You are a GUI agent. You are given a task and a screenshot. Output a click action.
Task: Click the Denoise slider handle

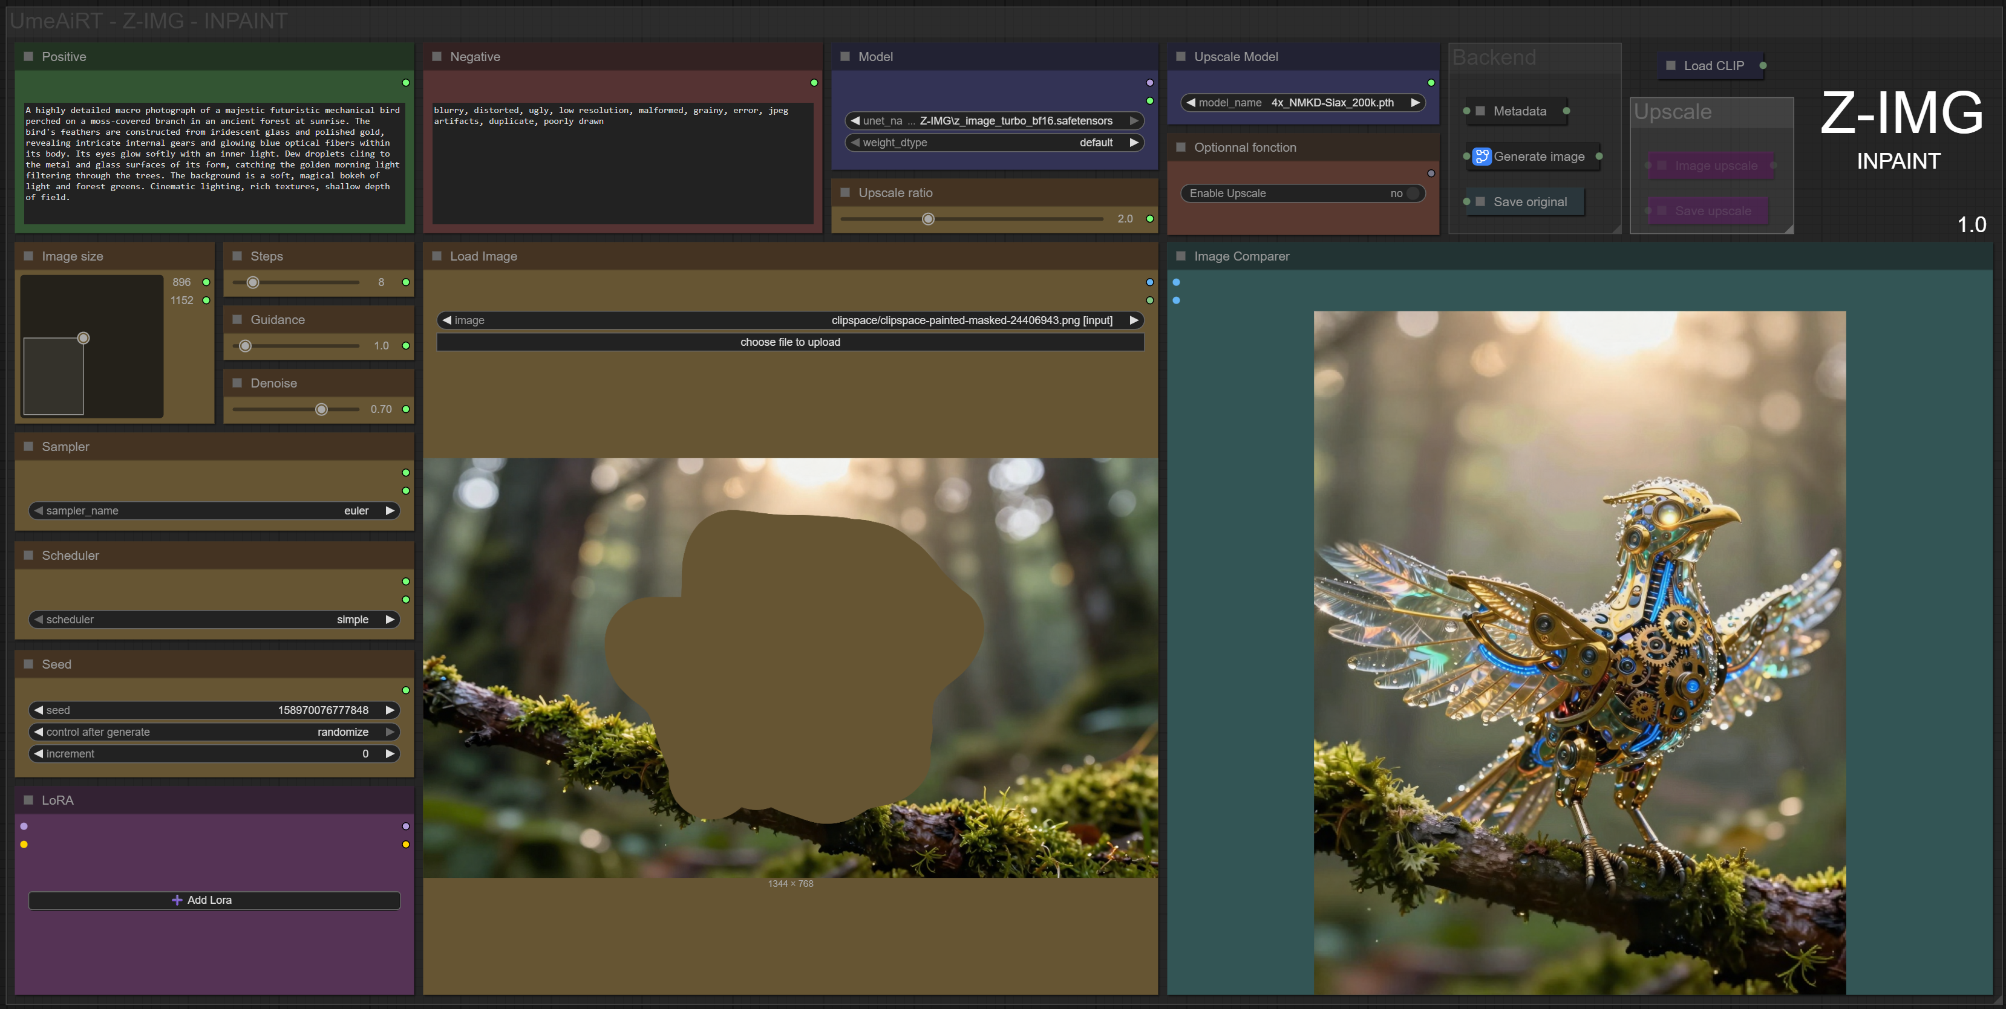tap(321, 409)
